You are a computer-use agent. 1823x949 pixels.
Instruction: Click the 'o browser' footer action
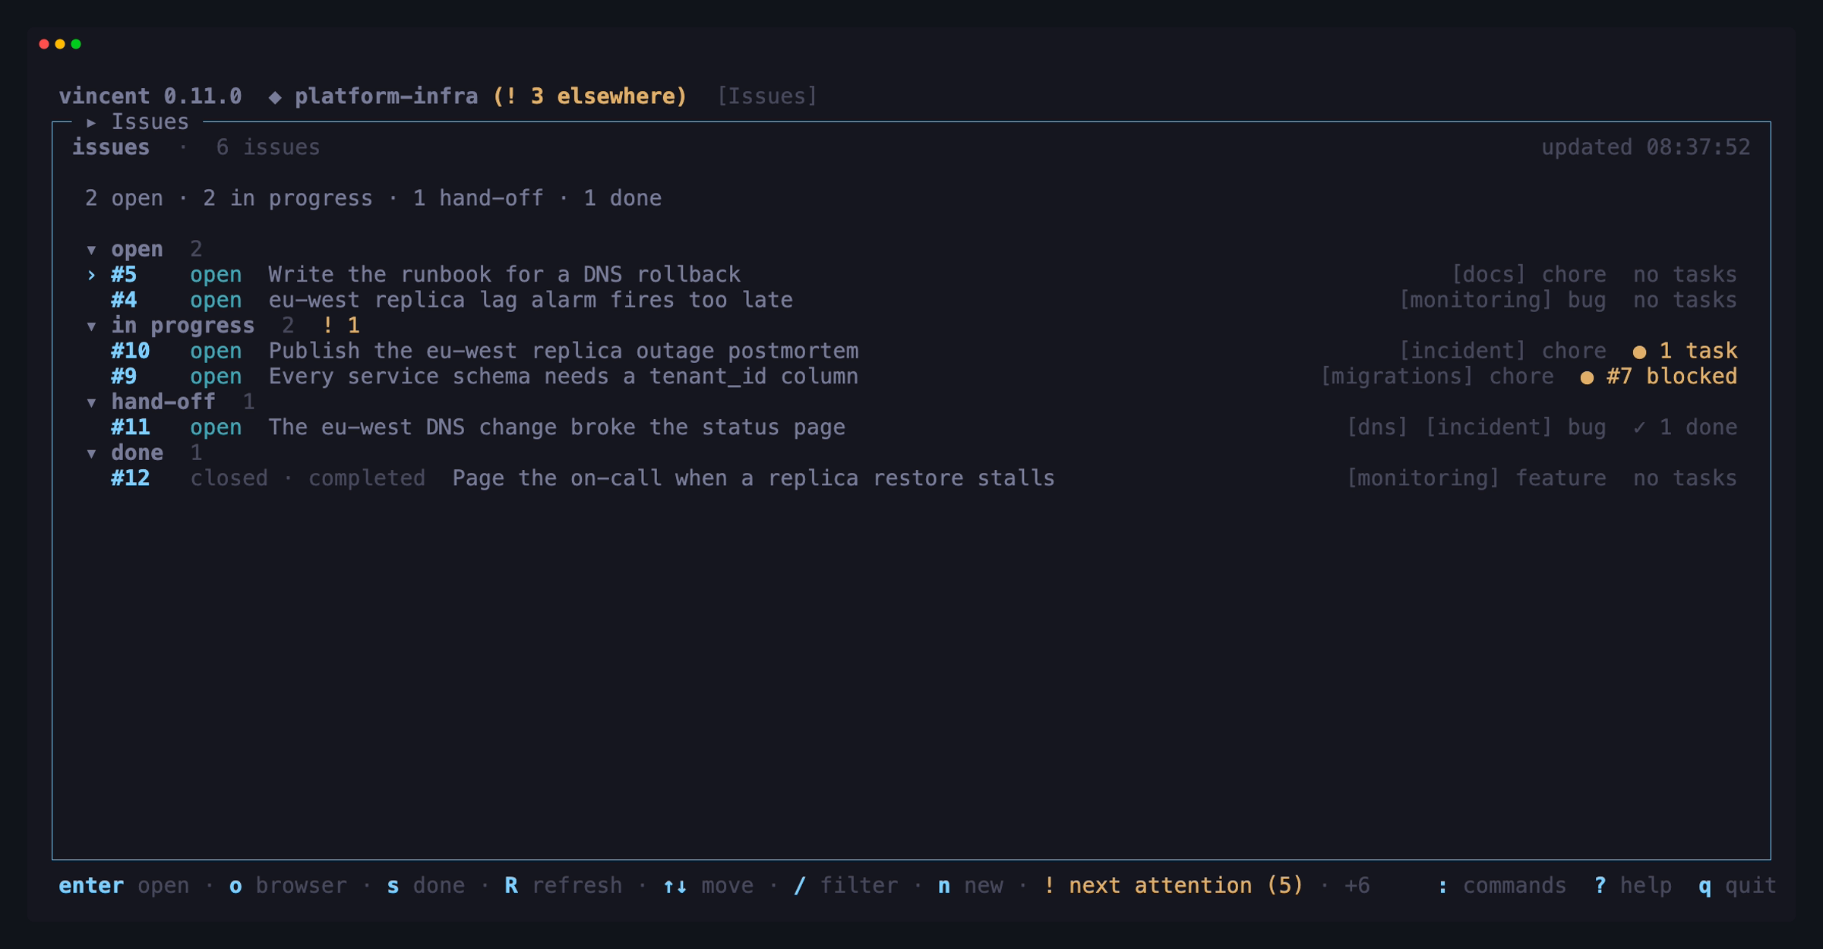[288, 886]
